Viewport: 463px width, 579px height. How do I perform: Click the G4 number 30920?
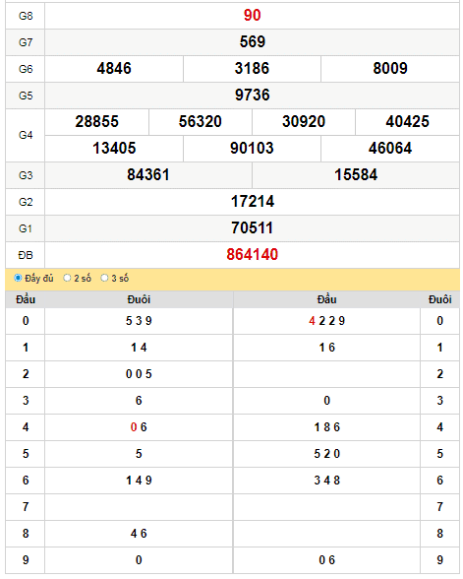coord(304,122)
